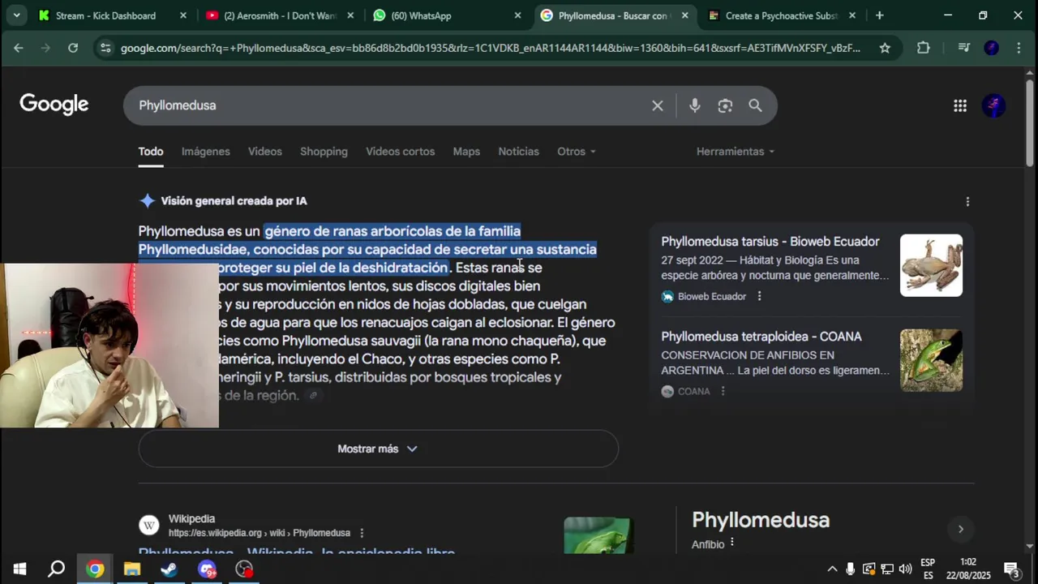
Task: Open Phyllomedusa tarsius Bioweb Ecuador link
Action: [x=770, y=242]
